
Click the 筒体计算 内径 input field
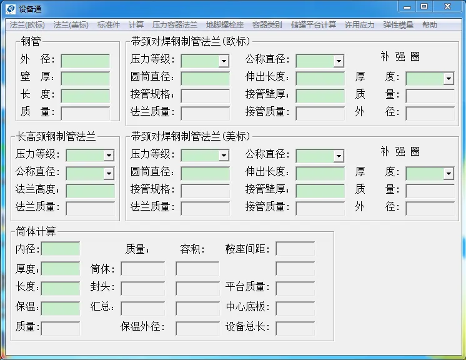[61, 249]
